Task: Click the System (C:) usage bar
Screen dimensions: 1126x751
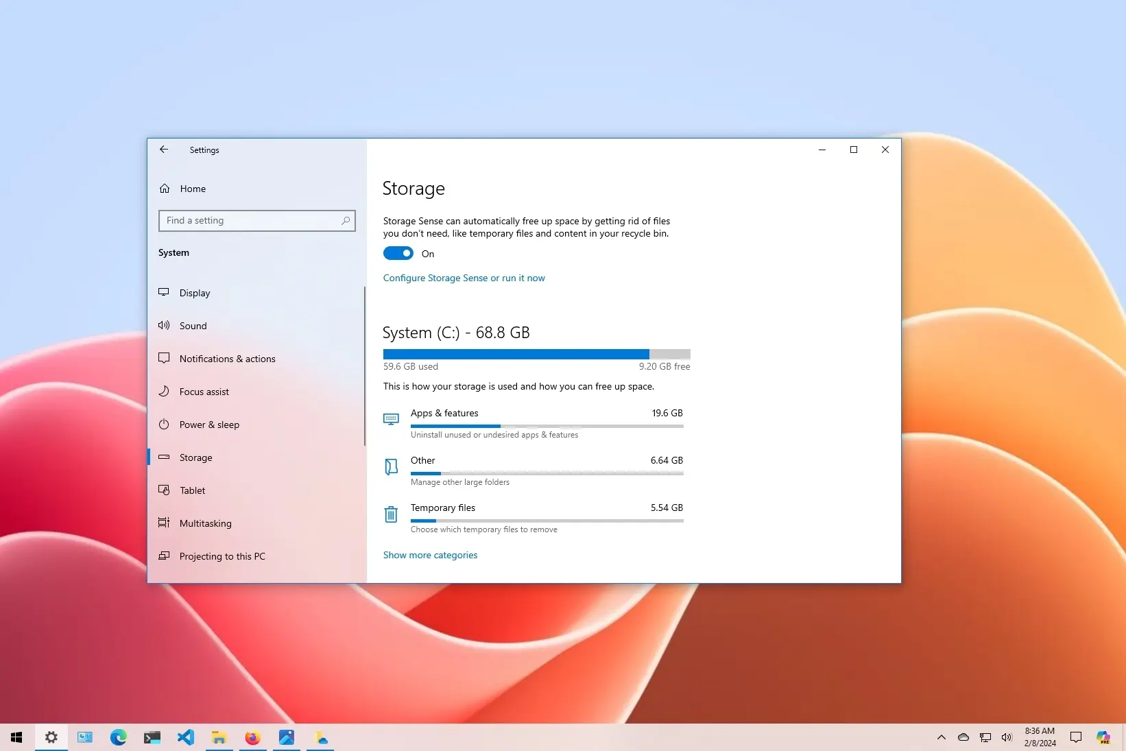Action: click(537, 354)
